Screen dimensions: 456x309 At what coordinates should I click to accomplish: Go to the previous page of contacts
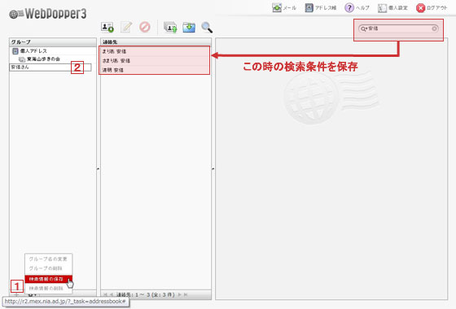[111, 294]
